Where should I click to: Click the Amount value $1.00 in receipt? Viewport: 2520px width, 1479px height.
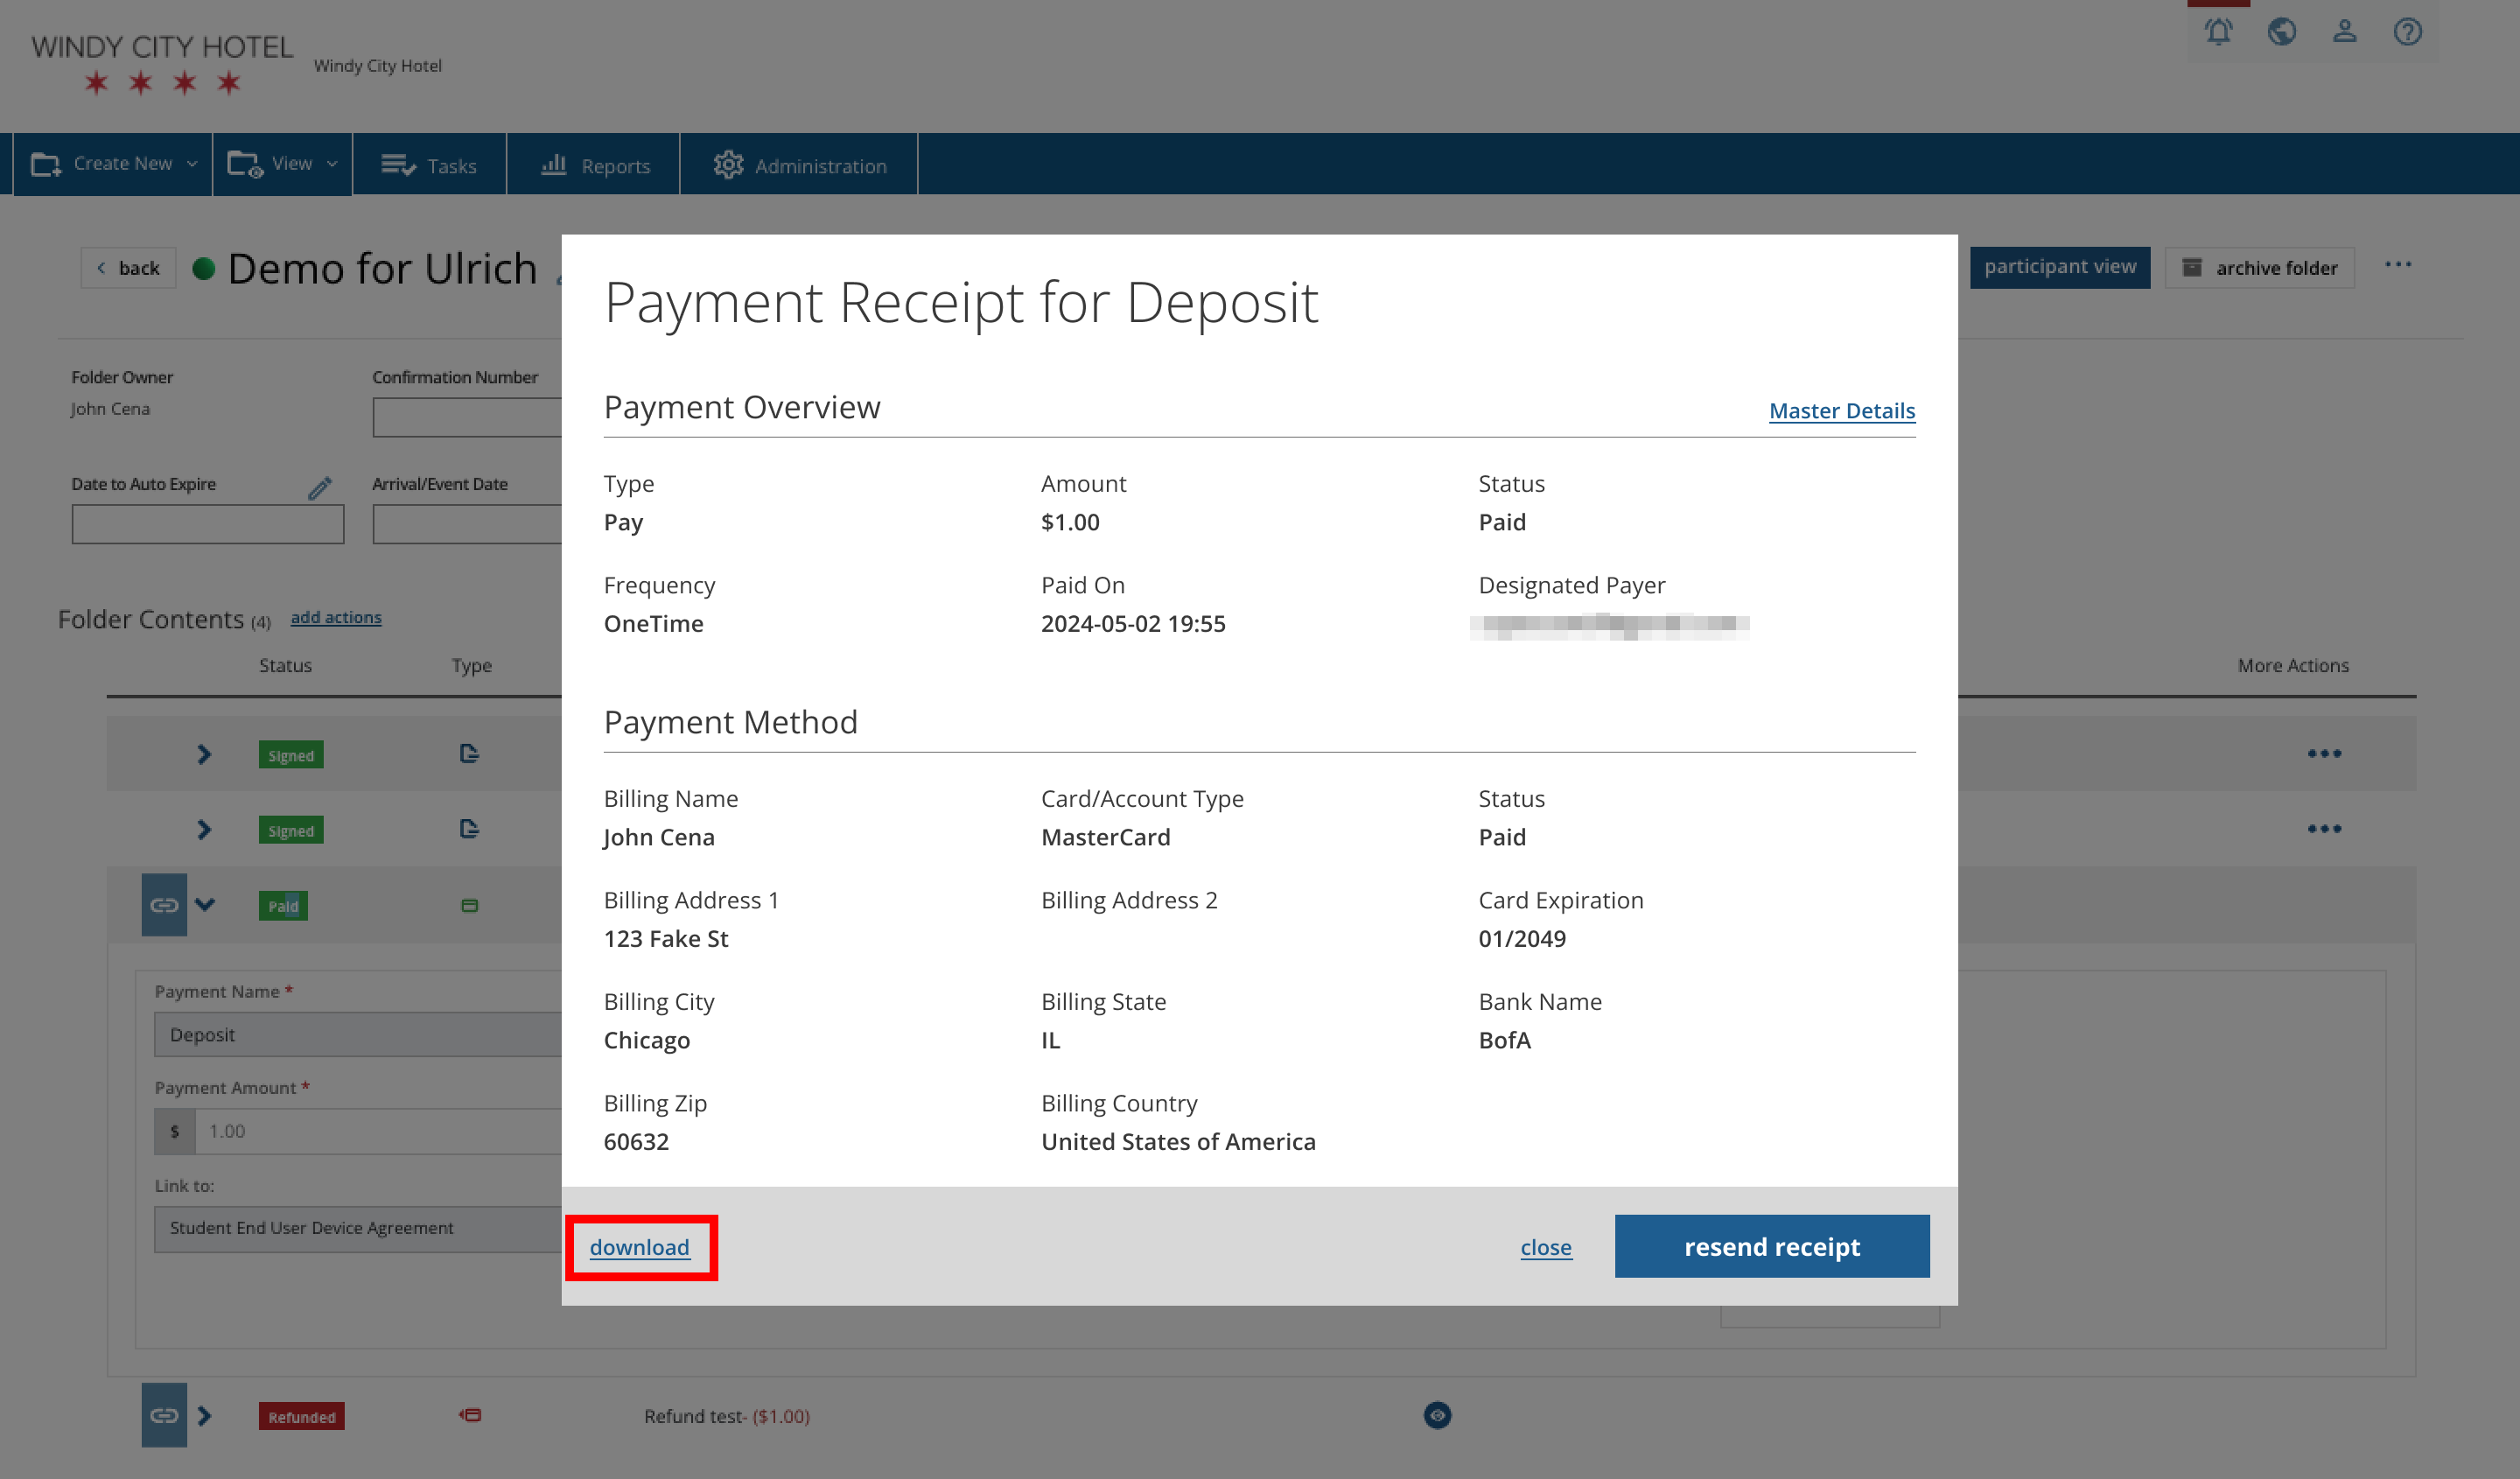[x=1069, y=522]
